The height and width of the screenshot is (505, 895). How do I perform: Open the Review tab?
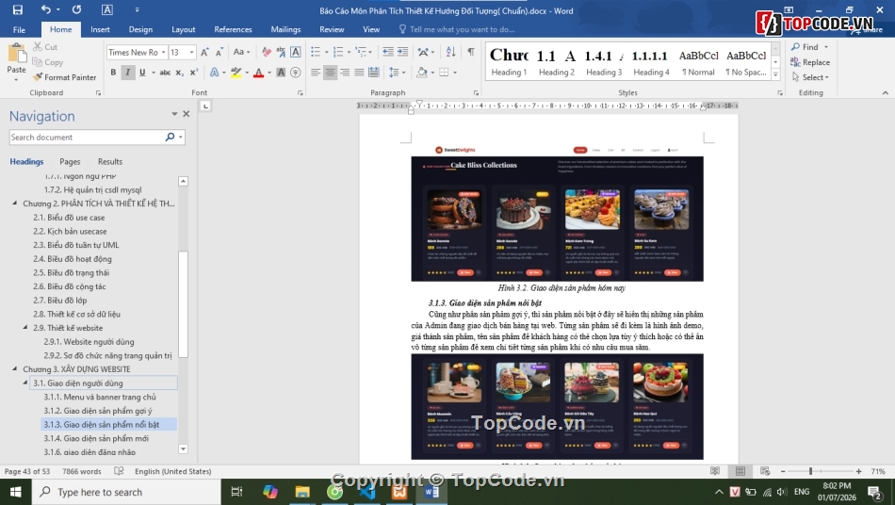[x=332, y=29]
